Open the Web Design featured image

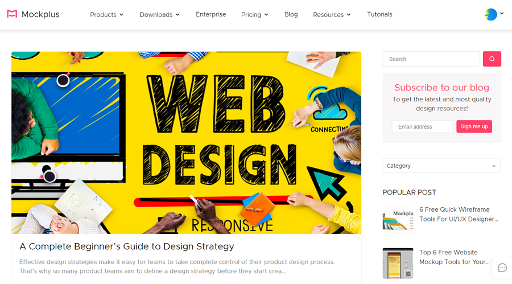(x=186, y=142)
